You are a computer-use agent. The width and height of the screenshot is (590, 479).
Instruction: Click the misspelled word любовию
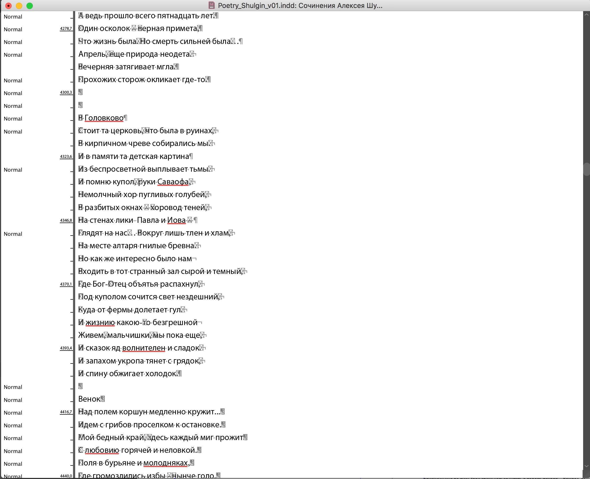[x=102, y=450]
